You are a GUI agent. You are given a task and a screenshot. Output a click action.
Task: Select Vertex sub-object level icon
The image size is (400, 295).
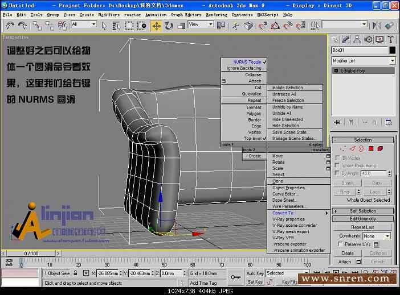[343, 148]
